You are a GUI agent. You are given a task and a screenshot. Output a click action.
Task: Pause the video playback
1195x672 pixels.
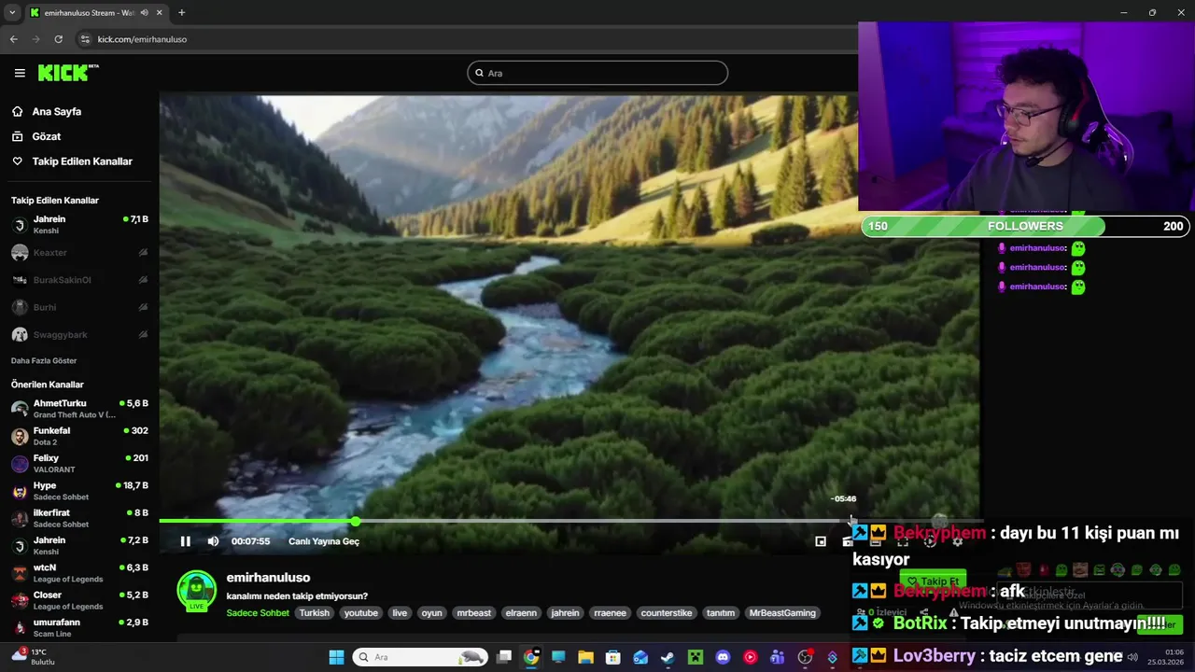[x=185, y=541]
